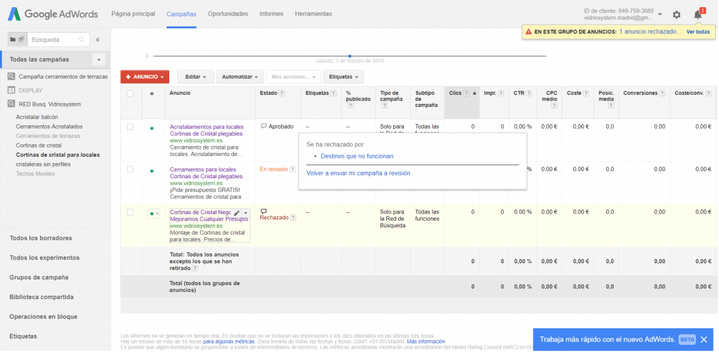This screenshot has width=719, height=352.
Task: Click Volver a enviar mi campaña a revisión
Action: 359,173
